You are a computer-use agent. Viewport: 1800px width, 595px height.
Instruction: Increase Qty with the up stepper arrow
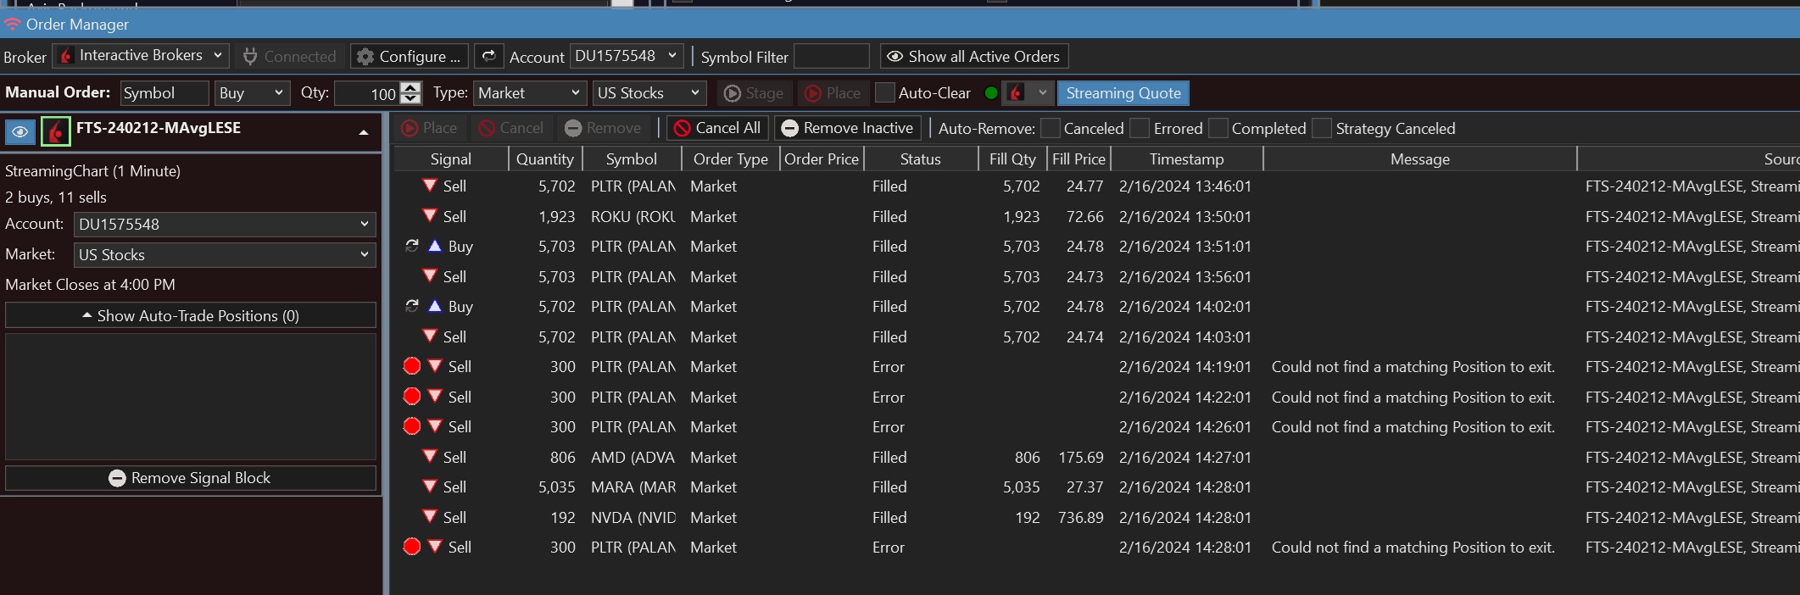[411, 86]
